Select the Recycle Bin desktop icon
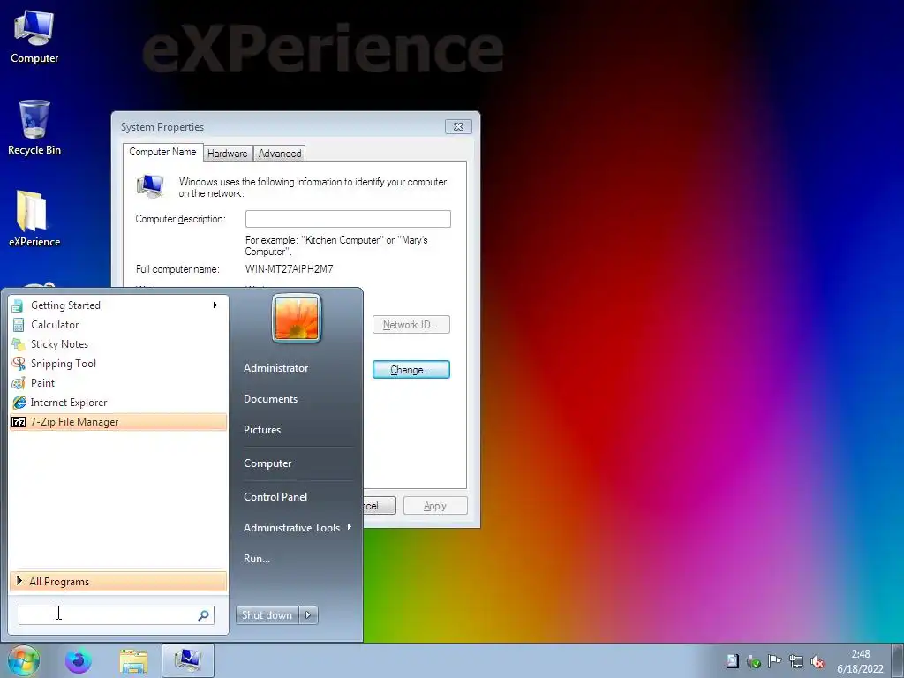The width and height of the screenshot is (904, 678). (34, 127)
